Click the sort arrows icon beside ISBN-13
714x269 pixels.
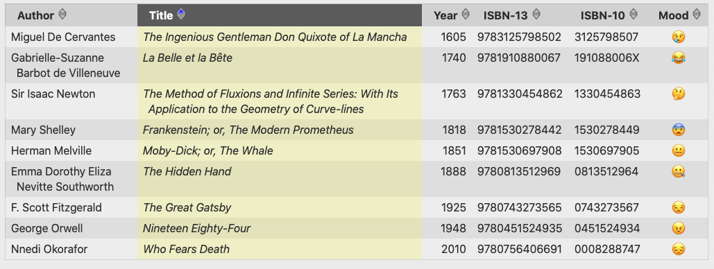536,15
